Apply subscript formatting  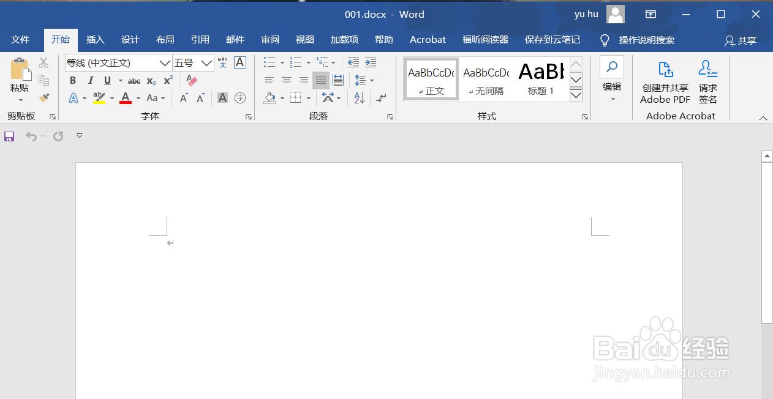click(151, 80)
